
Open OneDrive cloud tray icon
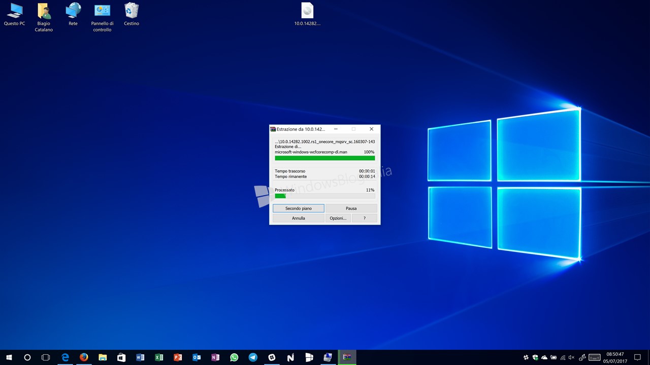point(544,357)
